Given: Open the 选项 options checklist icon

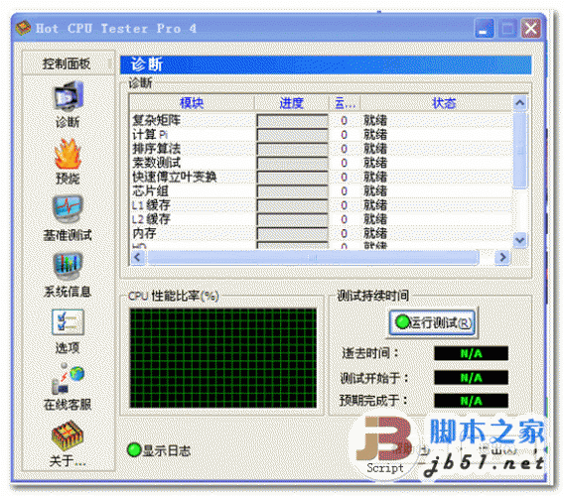Looking at the screenshot, I should 68,322.
